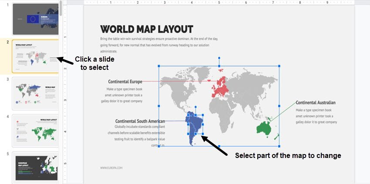This screenshot has width=370, height=184.
Task: Select the green Australia map shape
Action: [264, 128]
